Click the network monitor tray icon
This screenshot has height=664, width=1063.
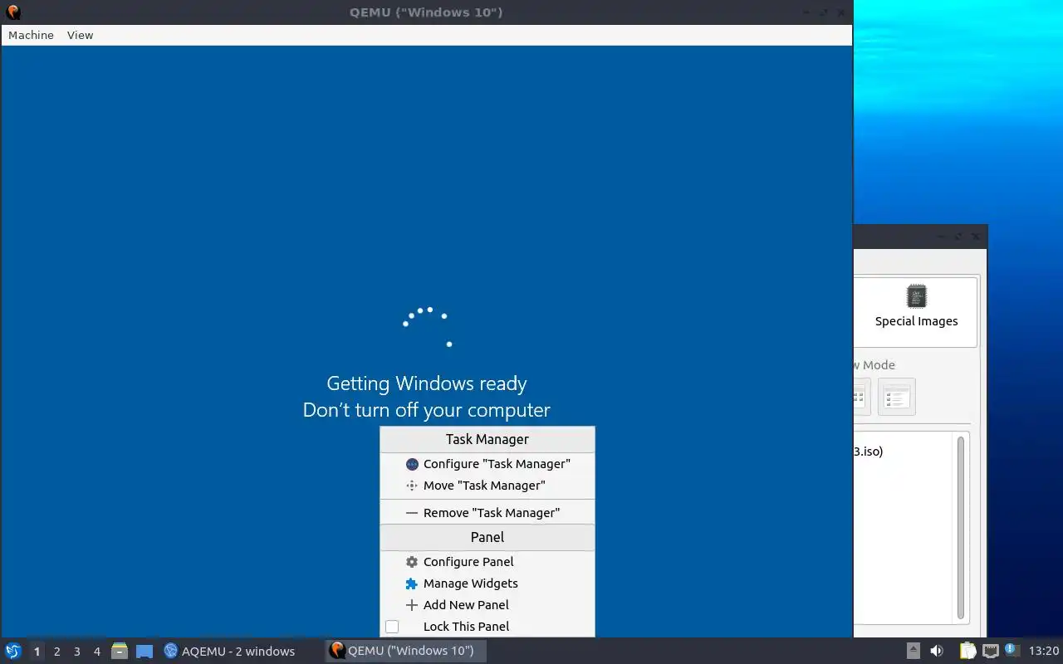990,651
